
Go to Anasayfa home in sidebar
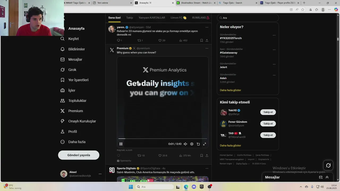pyautogui.click(x=76, y=28)
